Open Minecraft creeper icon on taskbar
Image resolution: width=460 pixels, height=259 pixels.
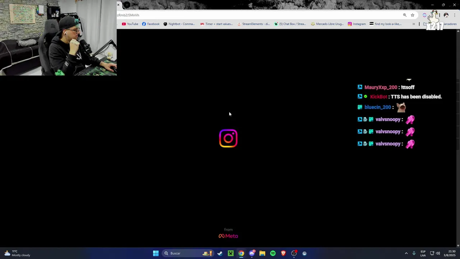231,253
